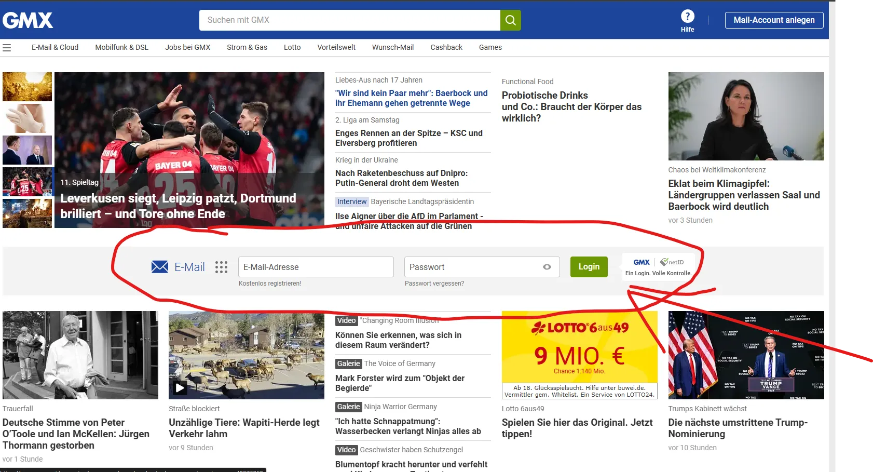Select the golden cave thumbnail
The height and width of the screenshot is (472, 873).
(28, 87)
